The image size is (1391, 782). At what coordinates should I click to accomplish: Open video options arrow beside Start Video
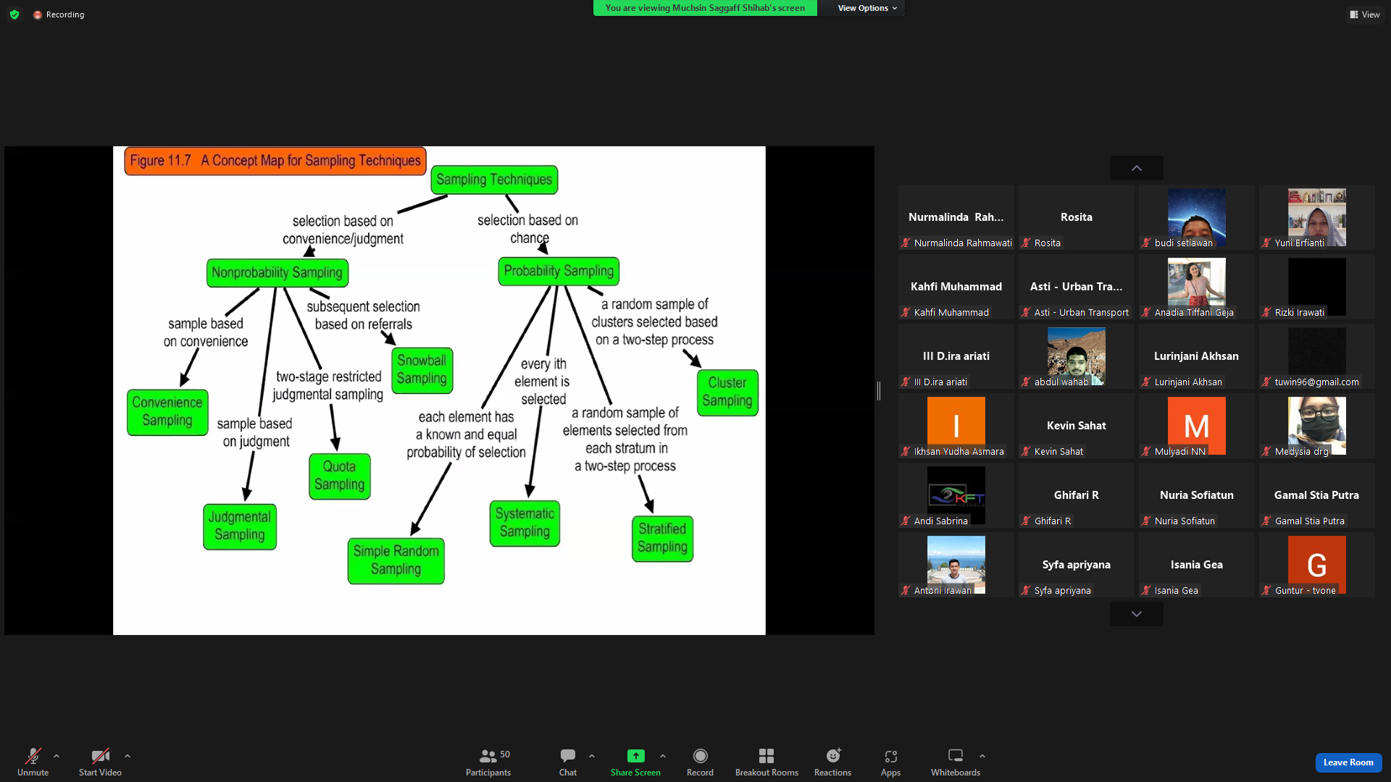point(128,756)
